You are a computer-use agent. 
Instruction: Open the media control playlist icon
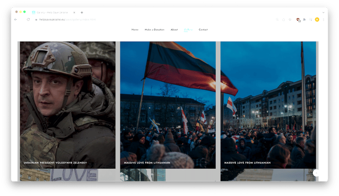310,19
